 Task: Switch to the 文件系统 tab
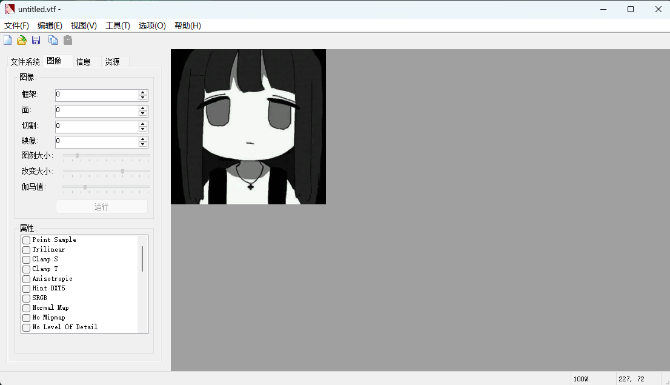(x=25, y=62)
